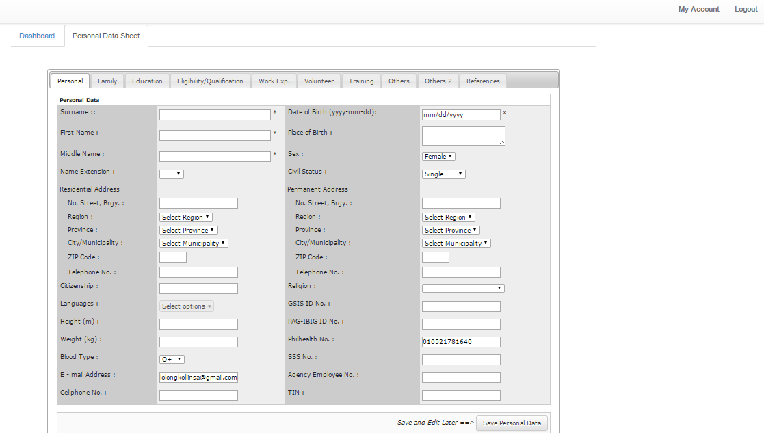
Task: Open the permanent address Select Region dropdown
Action: pos(448,216)
